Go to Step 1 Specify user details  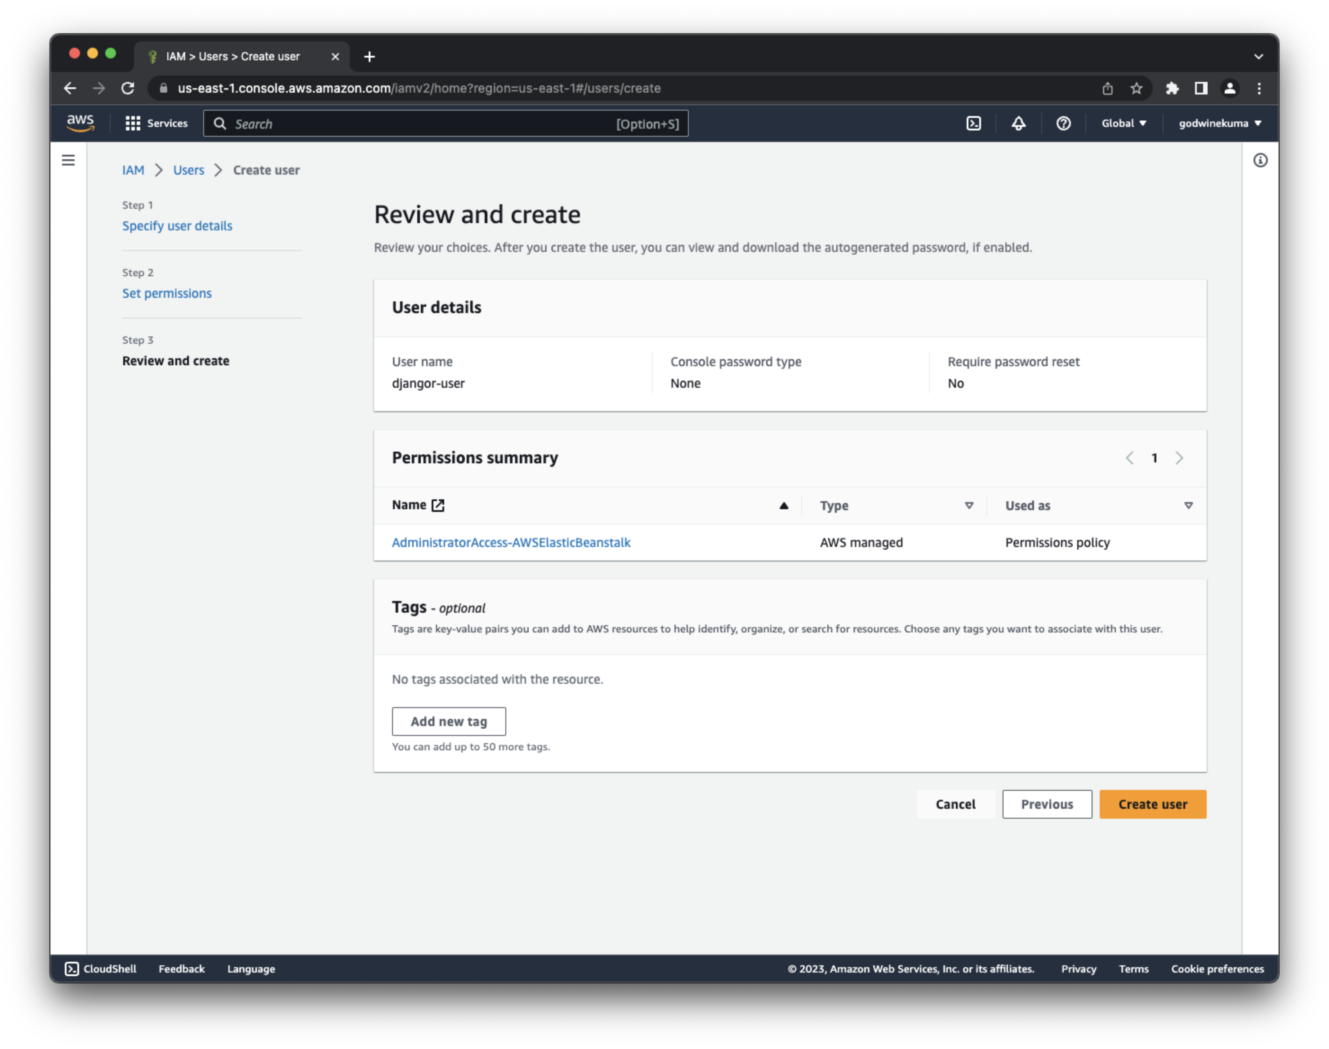[x=177, y=226]
